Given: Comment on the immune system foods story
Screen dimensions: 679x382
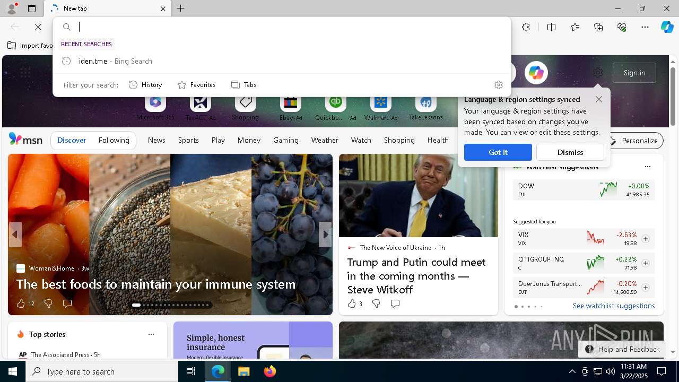Looking at the screenshot, I should 67,303.
